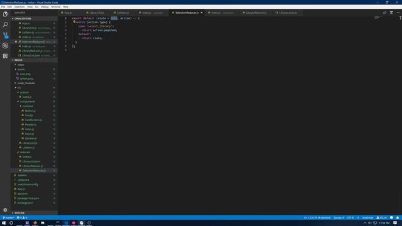Viewport: 402px width, 226px height.
Task: Switch to the LibraryList.json editor tab
Action: [288, 13]
